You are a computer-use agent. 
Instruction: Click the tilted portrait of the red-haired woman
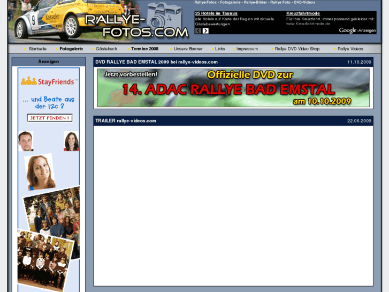pos(40,172)
